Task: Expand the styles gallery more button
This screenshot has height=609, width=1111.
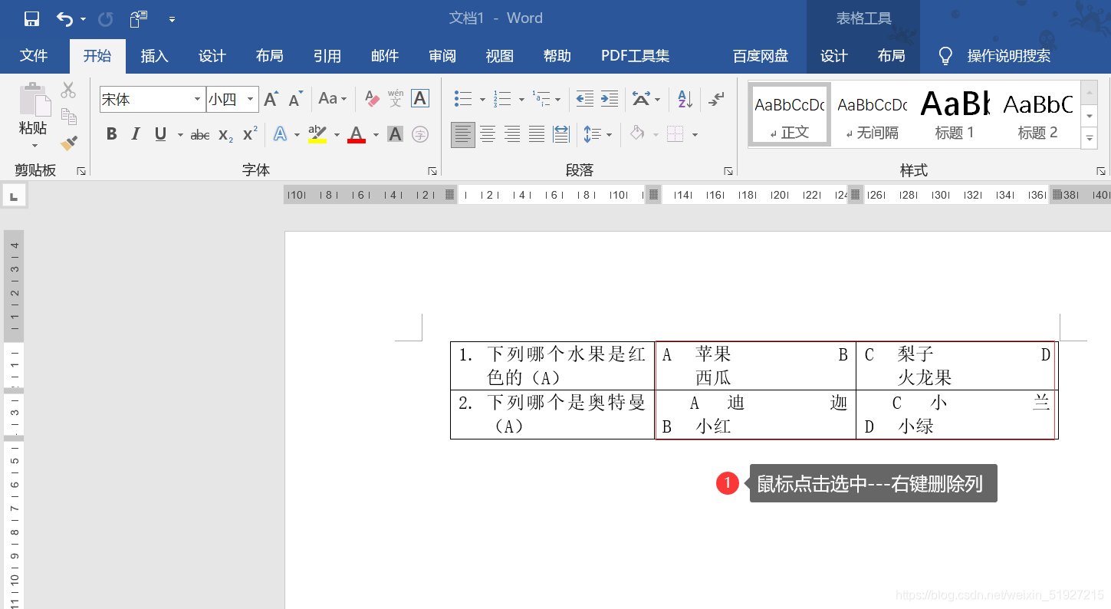Action: [x=1089, y=138]
